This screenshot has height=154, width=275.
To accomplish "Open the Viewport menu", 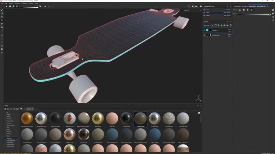I will tap(24, 3).
